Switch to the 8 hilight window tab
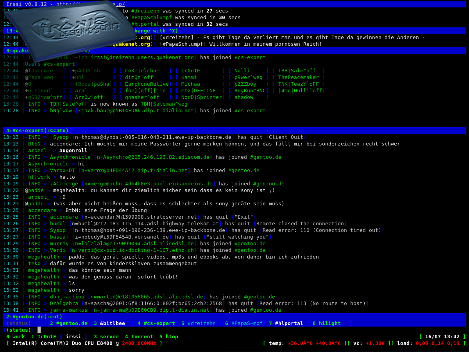This screenshot has height=352, width=469. pyautogui.click(x=327, y=323)
